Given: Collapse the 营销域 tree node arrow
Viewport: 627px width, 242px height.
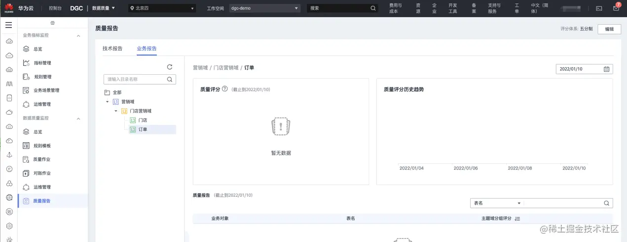Looking at the screenshot, I should coord(108,102).
